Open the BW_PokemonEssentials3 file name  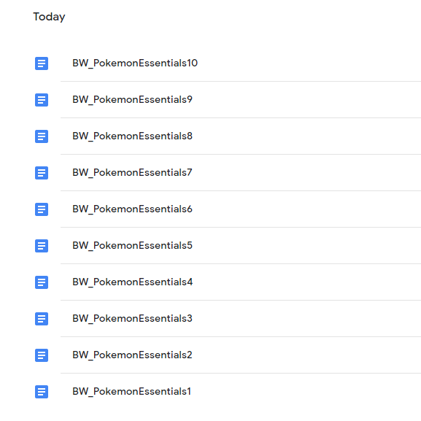(132, 319)
